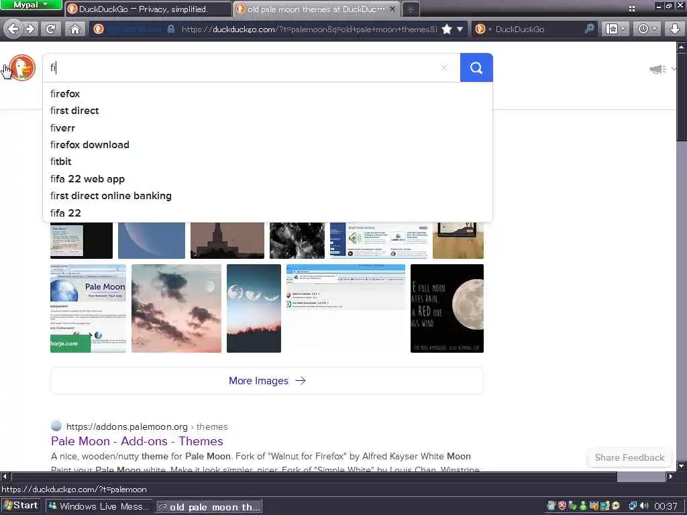
Task: Open the network connection tray icon
Action: (x=633, y=506)
